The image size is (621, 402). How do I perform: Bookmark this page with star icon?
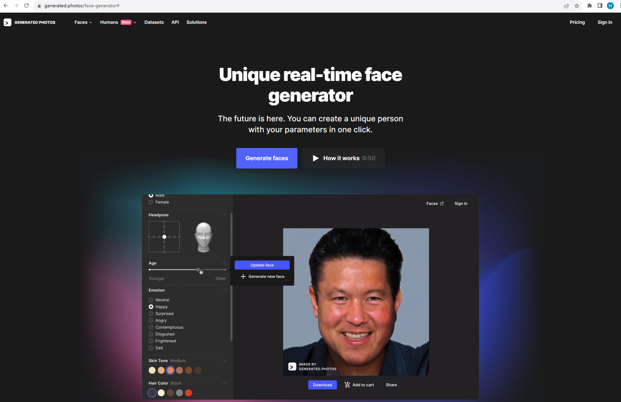click(577, 6)
